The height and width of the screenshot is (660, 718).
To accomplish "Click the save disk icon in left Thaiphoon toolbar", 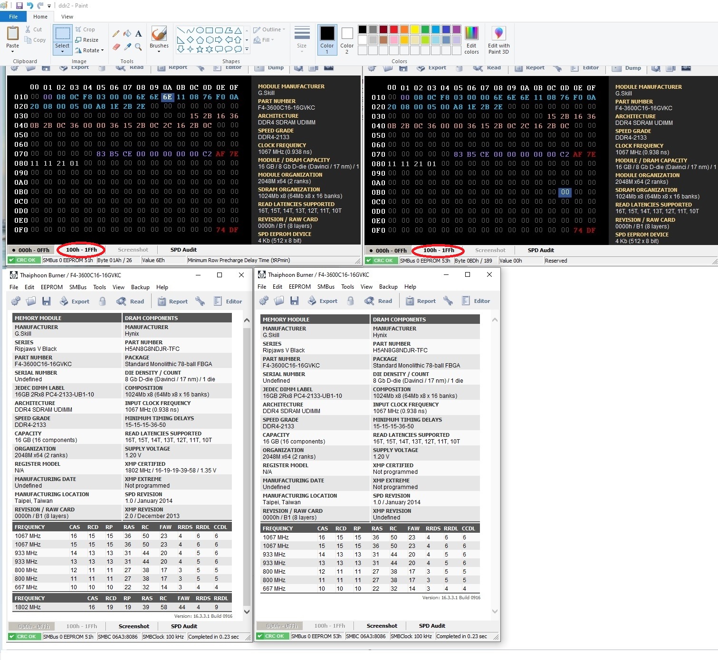I will [46, 301].
